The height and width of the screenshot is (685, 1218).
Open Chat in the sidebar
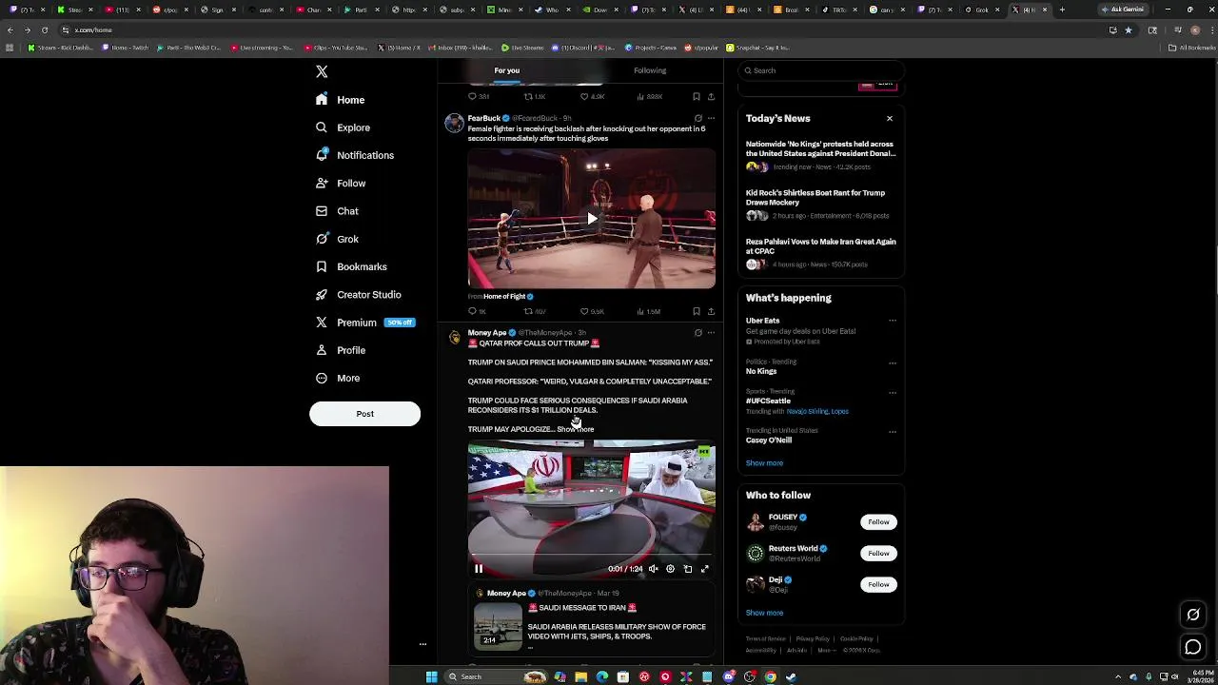click(338, 211)
